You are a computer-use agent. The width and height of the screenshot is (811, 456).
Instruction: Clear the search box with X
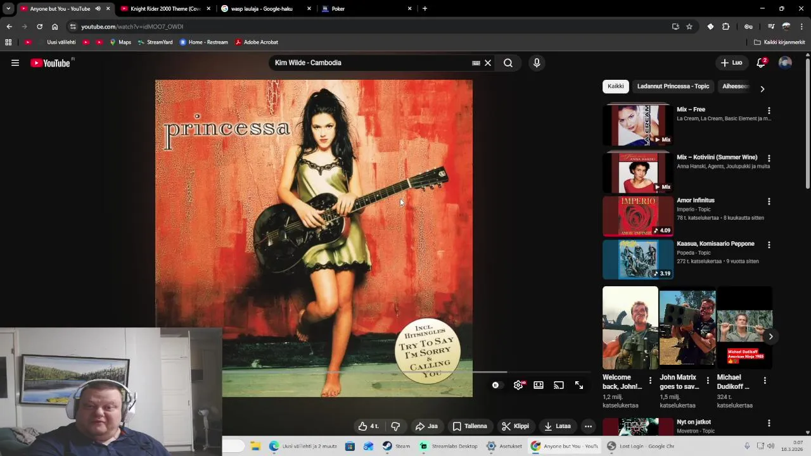point(488,63)
